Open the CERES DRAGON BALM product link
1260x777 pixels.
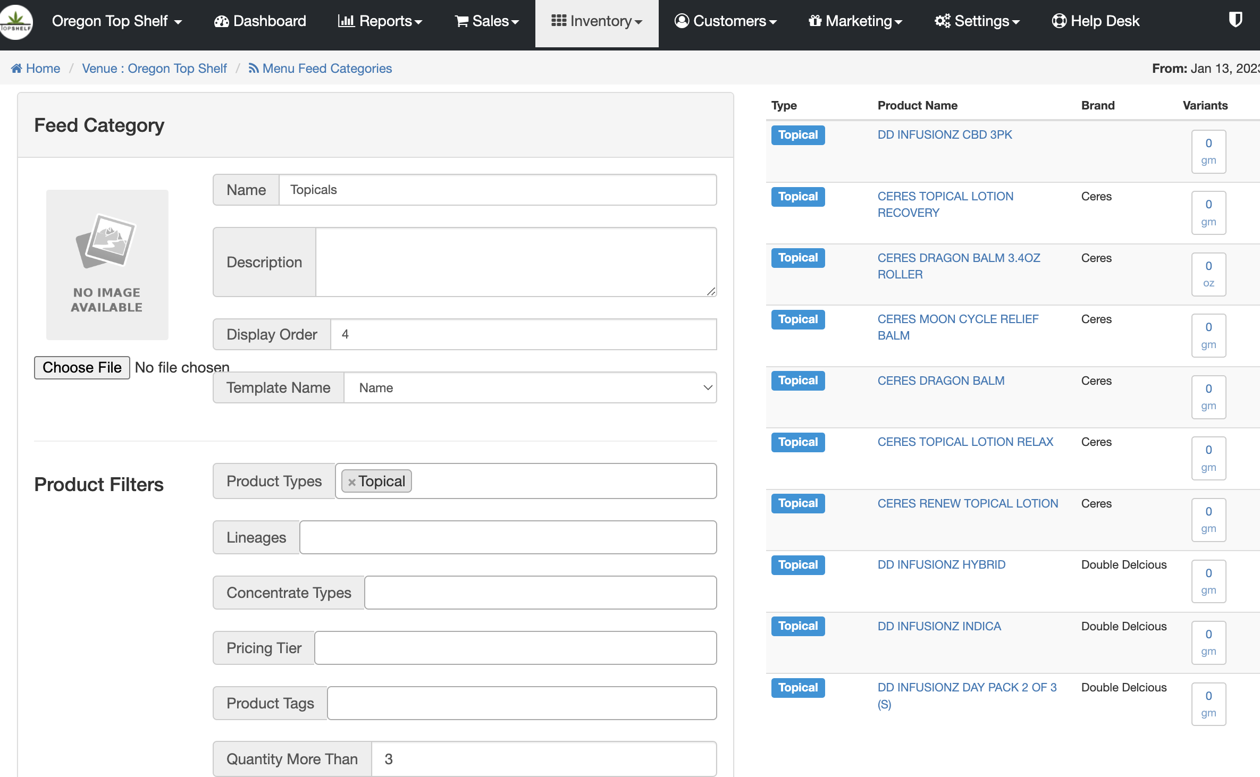click(940, 381)
